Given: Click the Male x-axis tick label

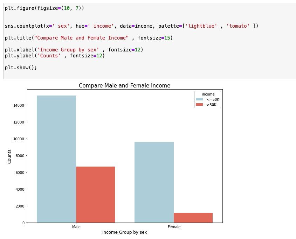Looking at the screenshot, I should point(76,227).
